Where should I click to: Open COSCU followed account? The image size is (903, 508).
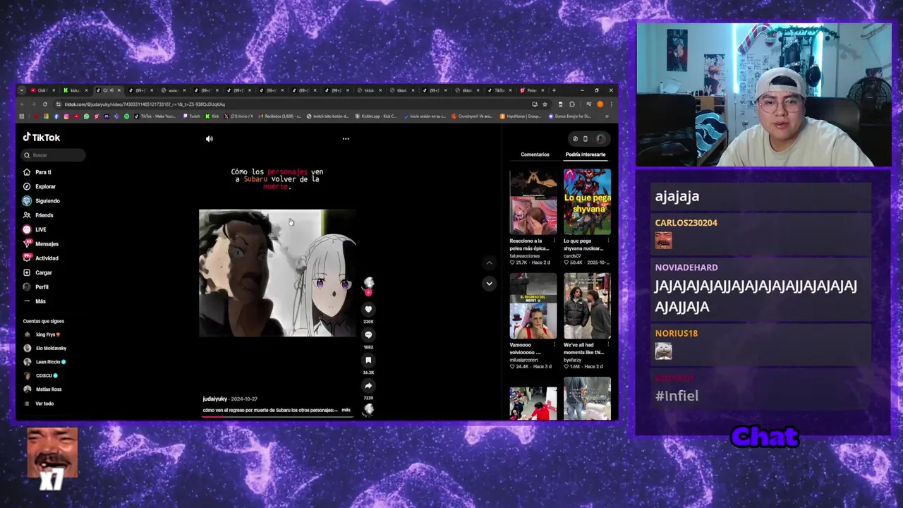41,375
